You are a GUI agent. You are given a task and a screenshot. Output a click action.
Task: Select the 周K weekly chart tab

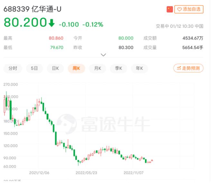[76, 68]
